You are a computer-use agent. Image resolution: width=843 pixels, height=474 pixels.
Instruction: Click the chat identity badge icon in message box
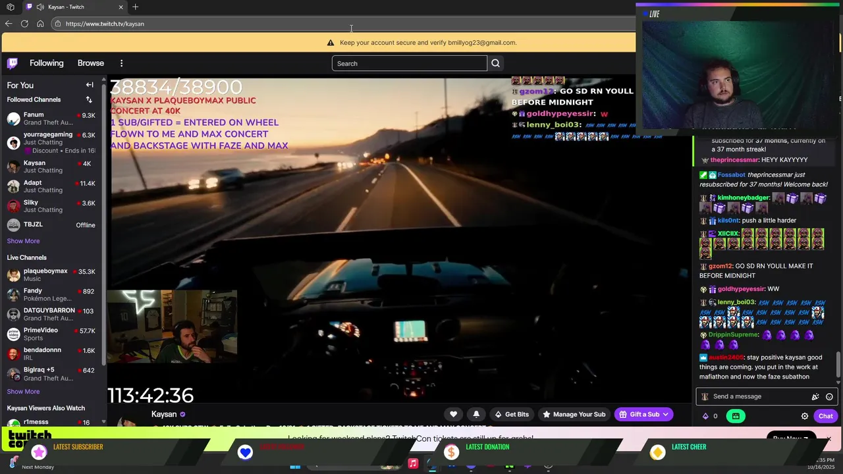point(705,397)
